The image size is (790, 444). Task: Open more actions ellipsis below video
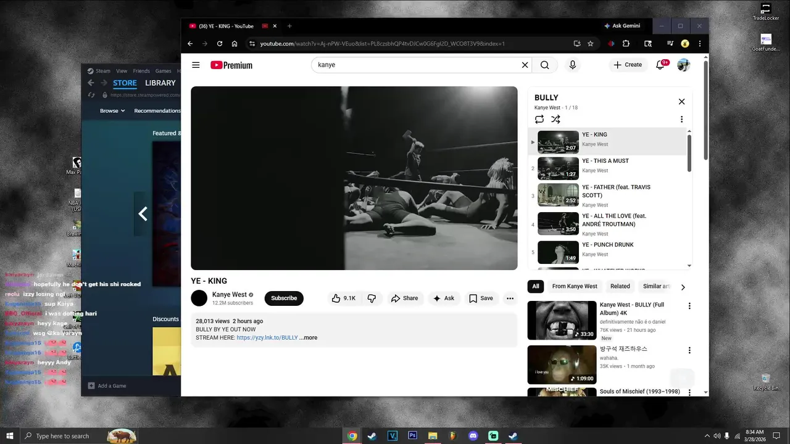coord(510,298)
